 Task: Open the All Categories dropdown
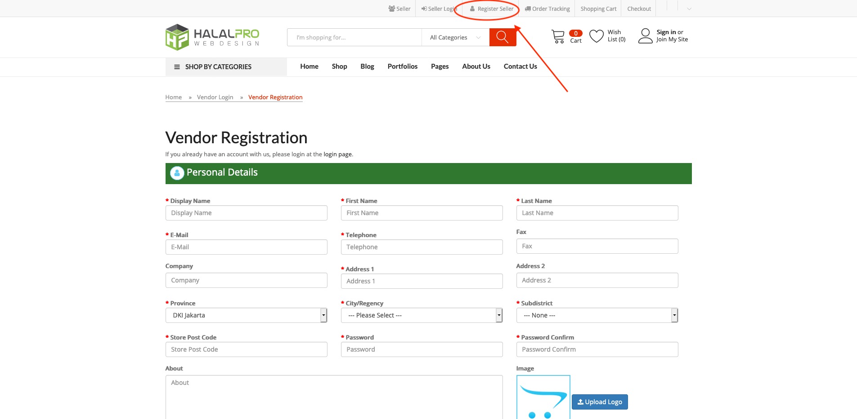pyautogui.click(x=455, y=37)
